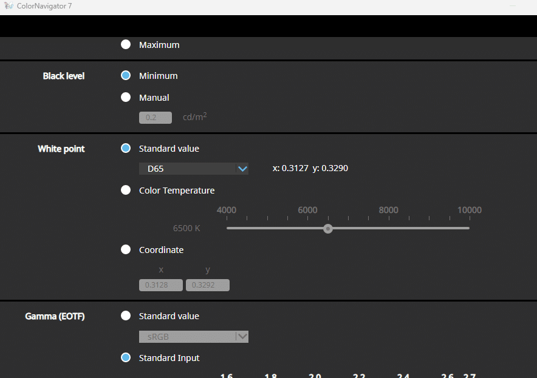537x378 pixels.
Task: Select Gamma Standard value radio
Action: pos(126,316)
